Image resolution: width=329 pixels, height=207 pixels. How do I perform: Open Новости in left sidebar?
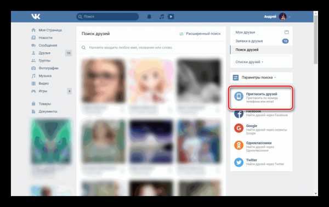point(46,38)
